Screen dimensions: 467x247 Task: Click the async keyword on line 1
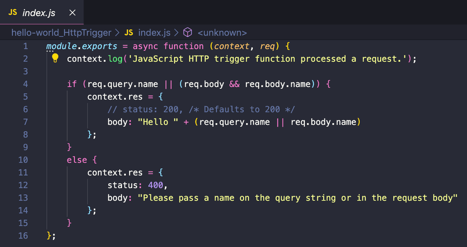coord(145,46)
